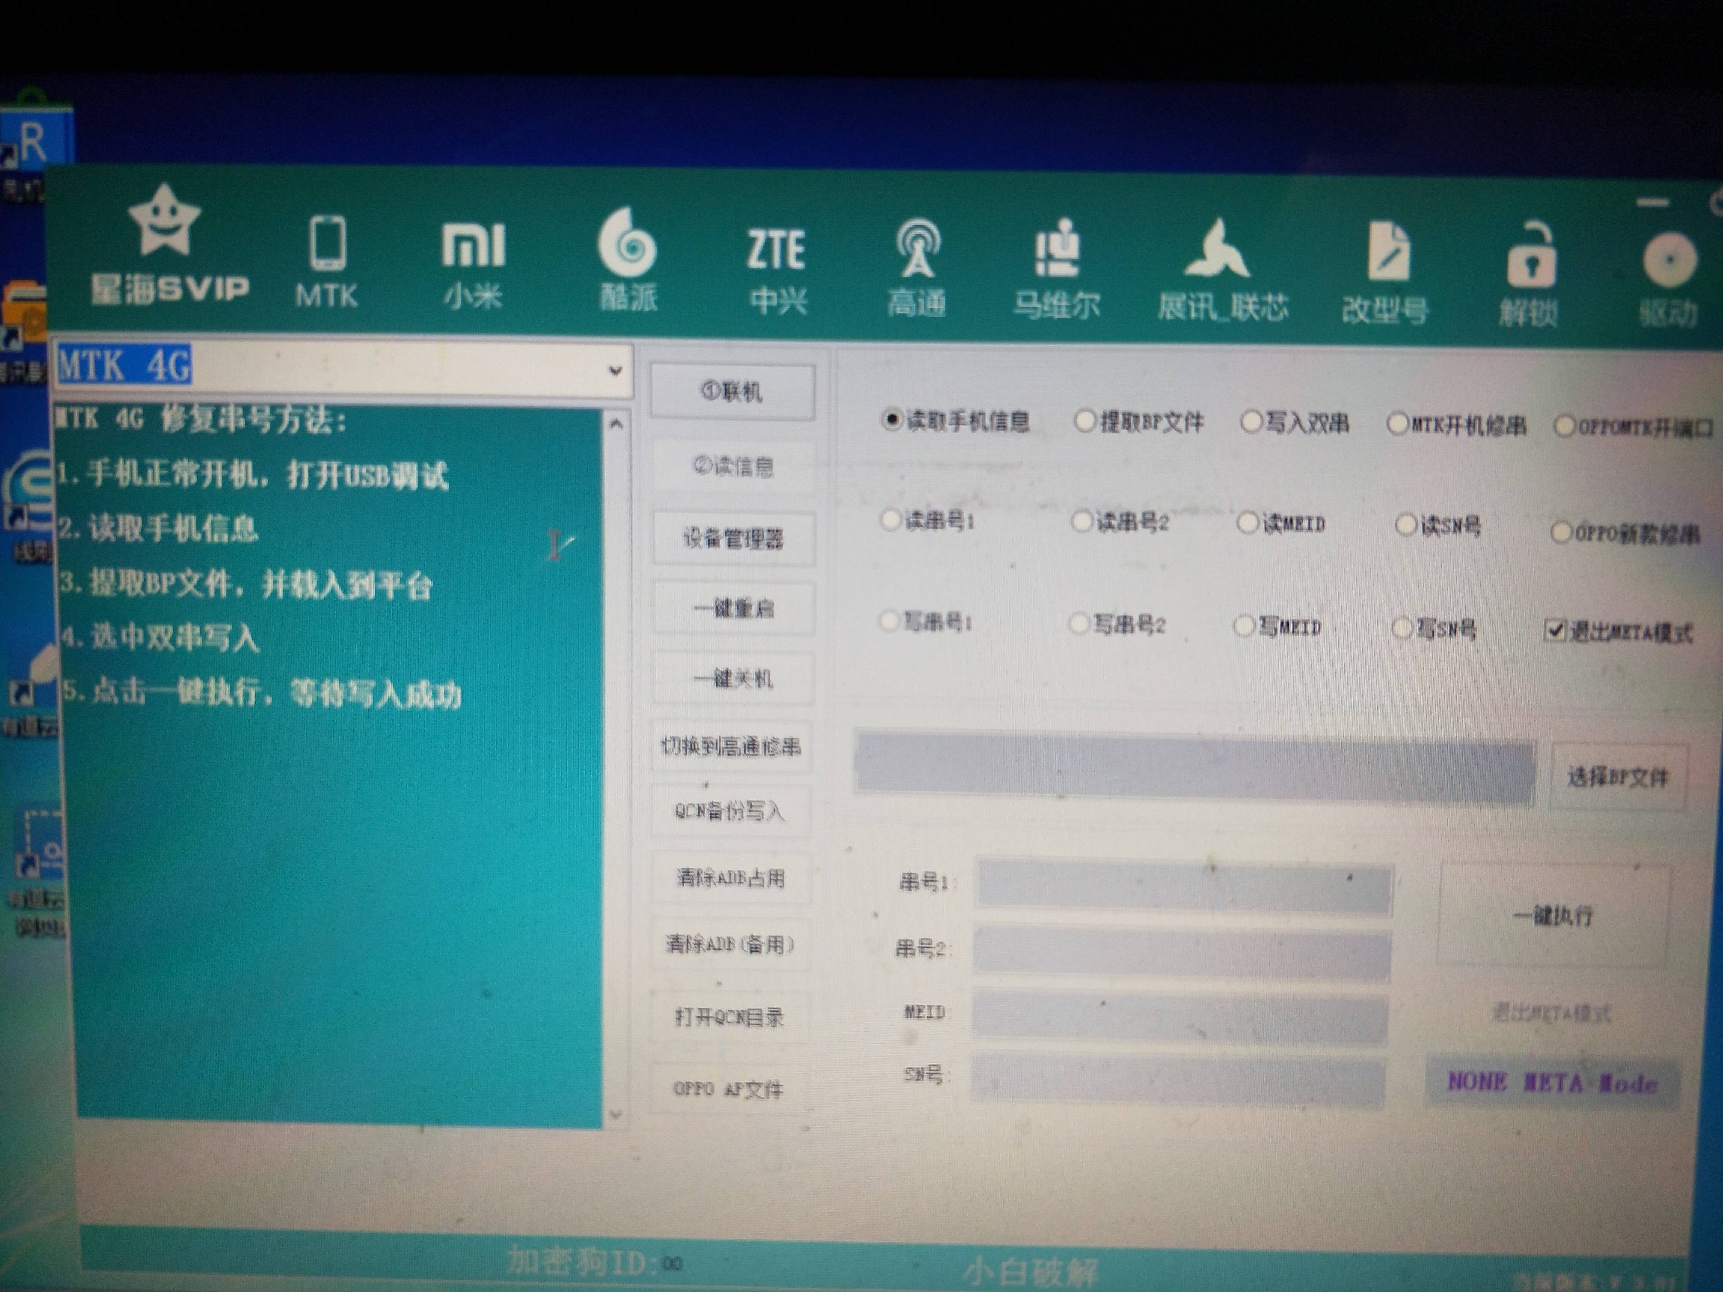Select the OPPO新款修串 radio option

[1625, 533]
